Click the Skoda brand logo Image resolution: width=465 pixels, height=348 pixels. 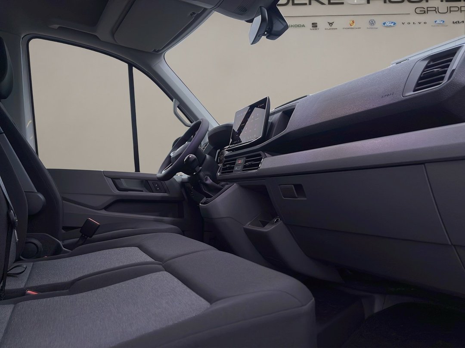click(x=296, y=26)
